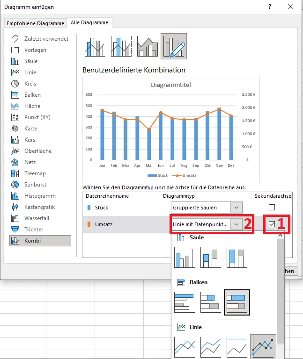Click the help question mark button
303x359 pixels.
[x=270, y=7]
